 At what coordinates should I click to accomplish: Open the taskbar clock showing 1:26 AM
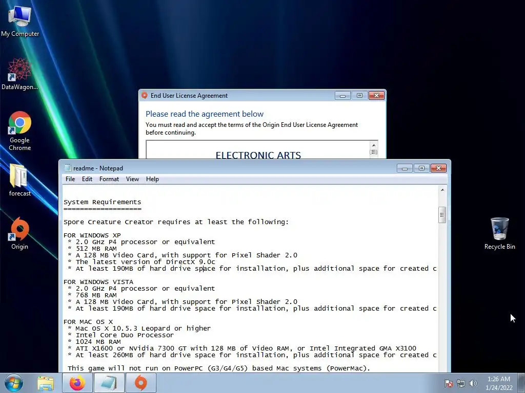499,383
